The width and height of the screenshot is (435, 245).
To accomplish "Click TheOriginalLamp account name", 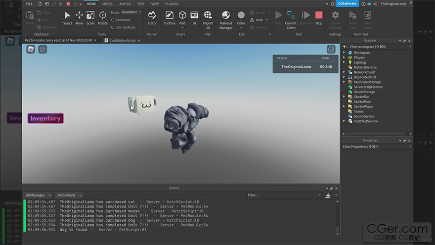I will click(393, 4).
